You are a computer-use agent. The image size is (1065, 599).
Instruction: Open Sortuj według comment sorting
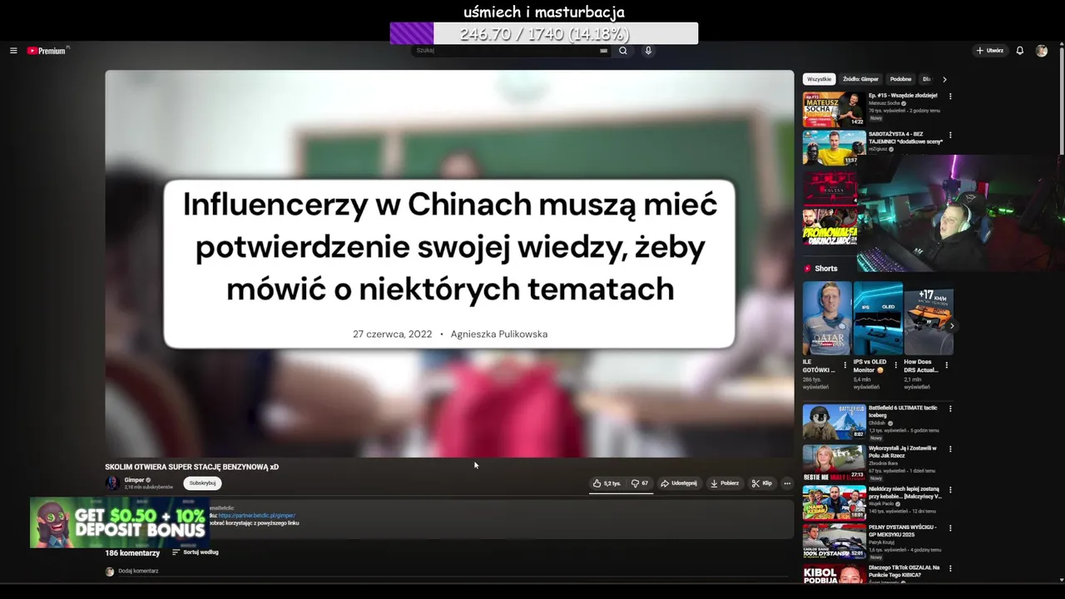196,552
